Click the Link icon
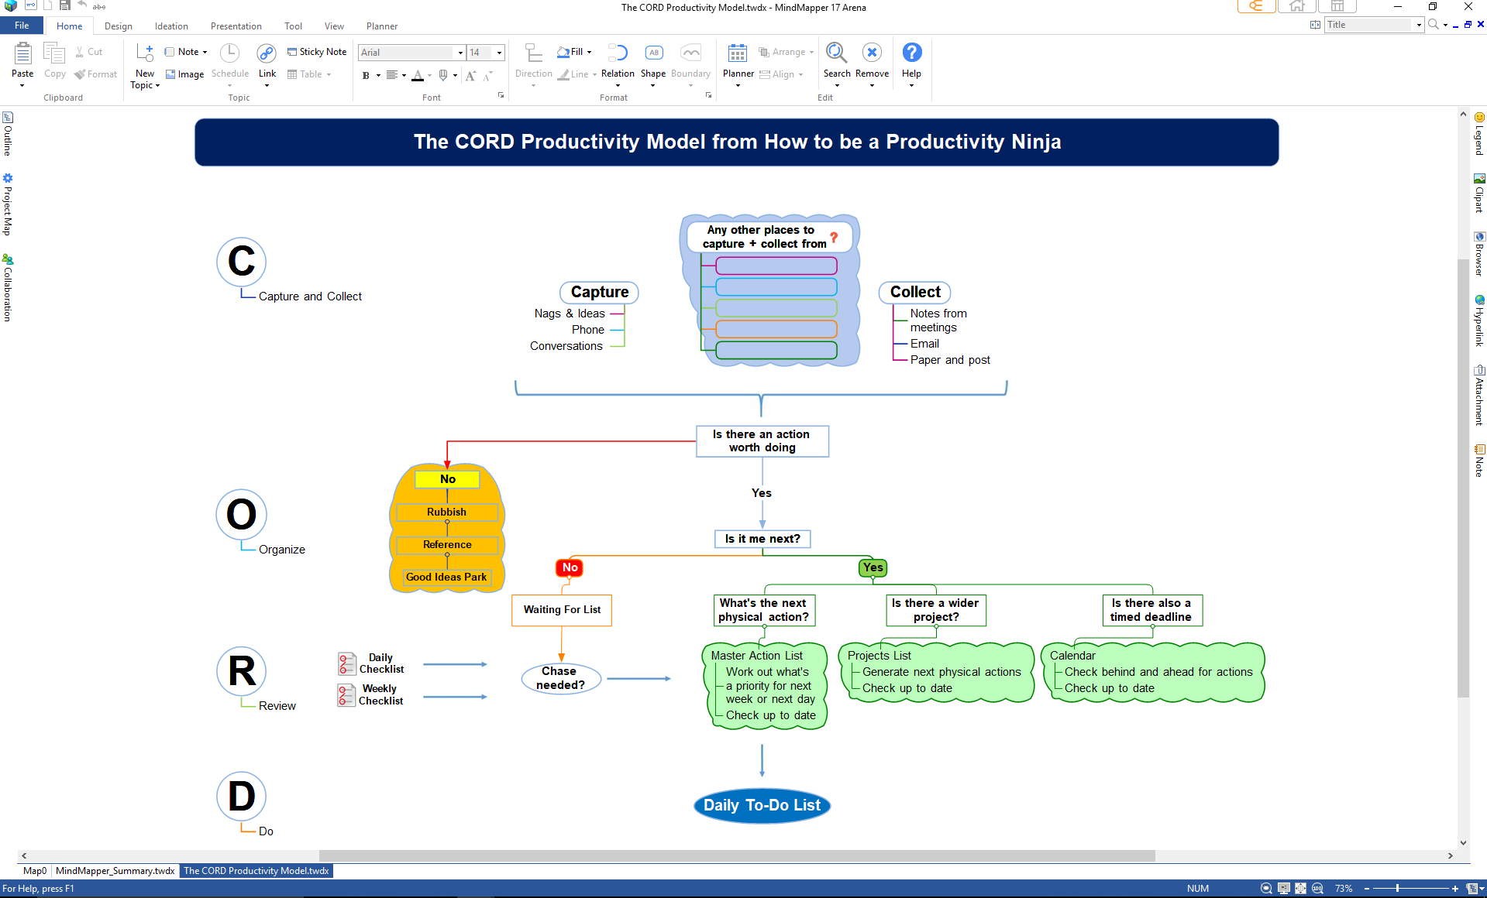1487x898 pixels. [267, 53]
